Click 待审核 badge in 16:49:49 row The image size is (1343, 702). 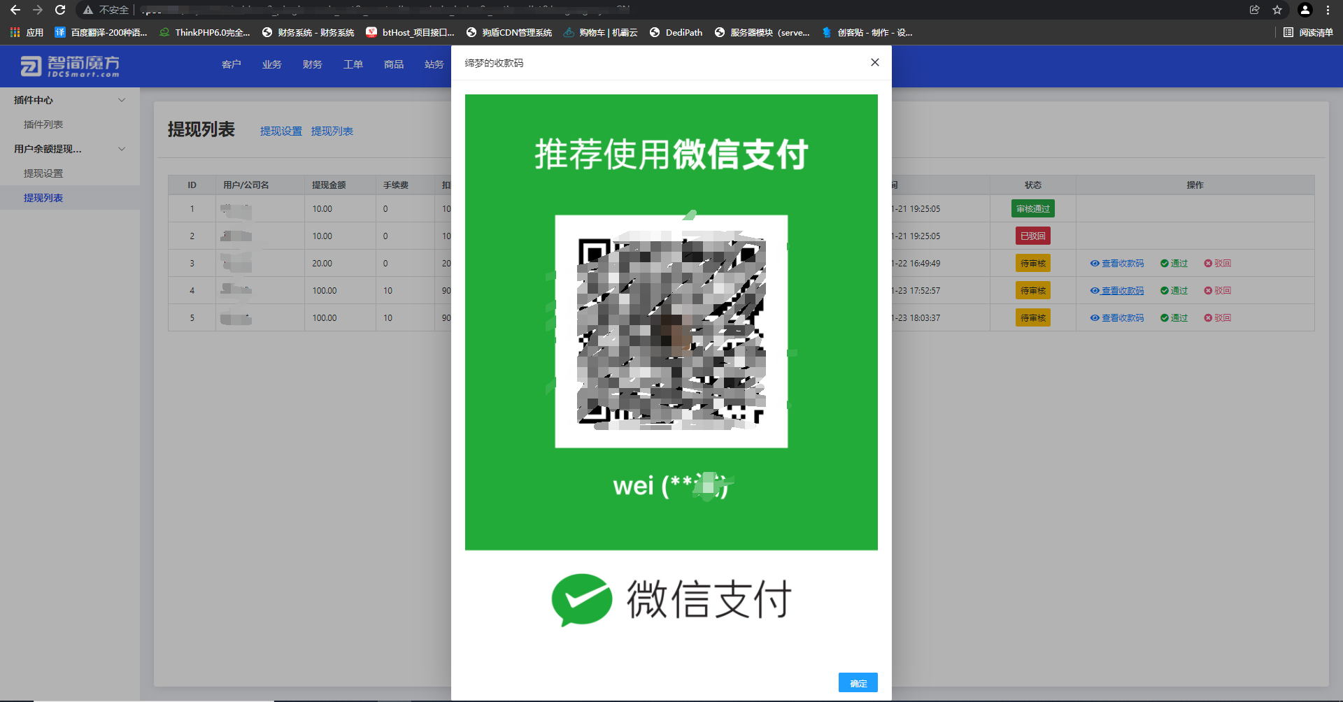1032,263
